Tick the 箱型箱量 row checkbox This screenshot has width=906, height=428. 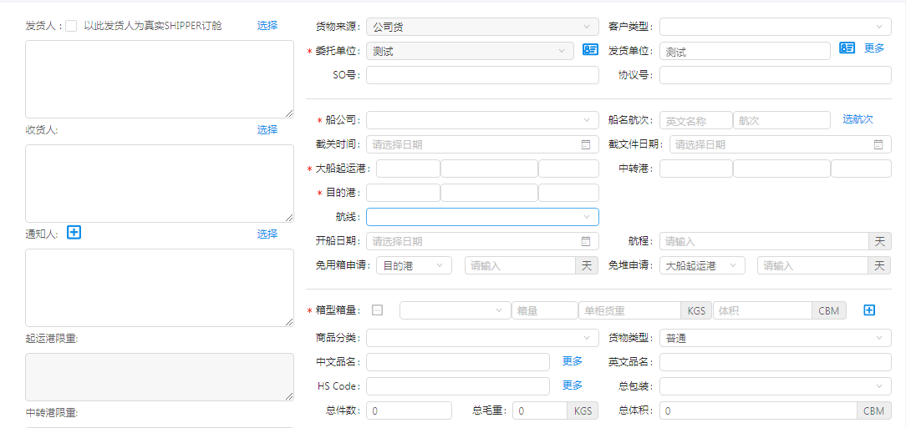pos(377,310)
